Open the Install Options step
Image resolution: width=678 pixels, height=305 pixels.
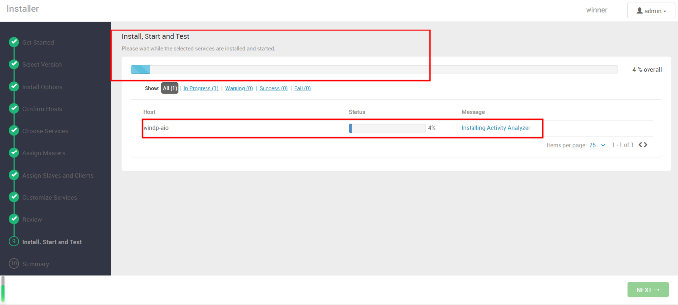click(42, 87)
